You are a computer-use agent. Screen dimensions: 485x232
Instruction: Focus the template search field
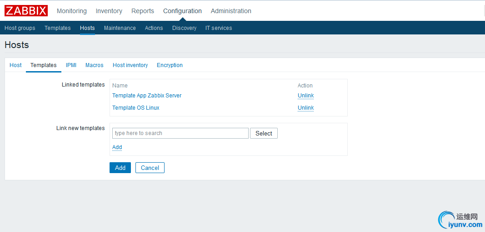coord(180,133)
